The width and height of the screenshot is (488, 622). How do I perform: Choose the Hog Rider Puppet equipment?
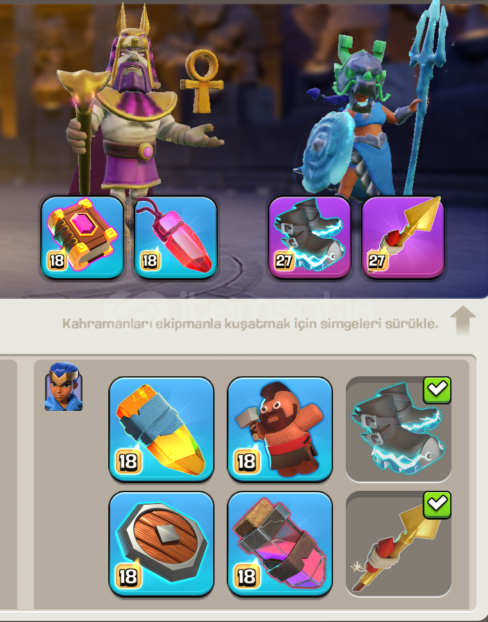pos(280,429)
